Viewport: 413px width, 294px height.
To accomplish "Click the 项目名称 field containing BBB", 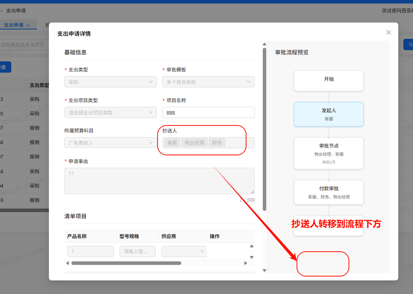I will click(x=208, y=112).
